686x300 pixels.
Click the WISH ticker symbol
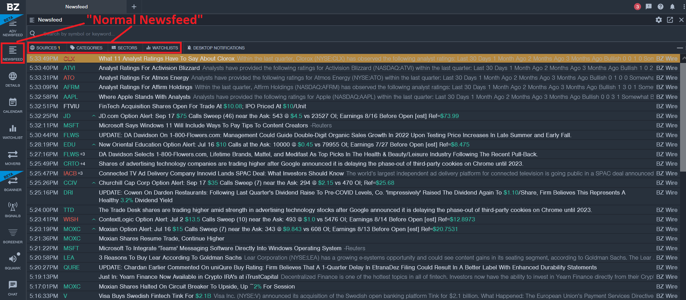click(71, 219)
